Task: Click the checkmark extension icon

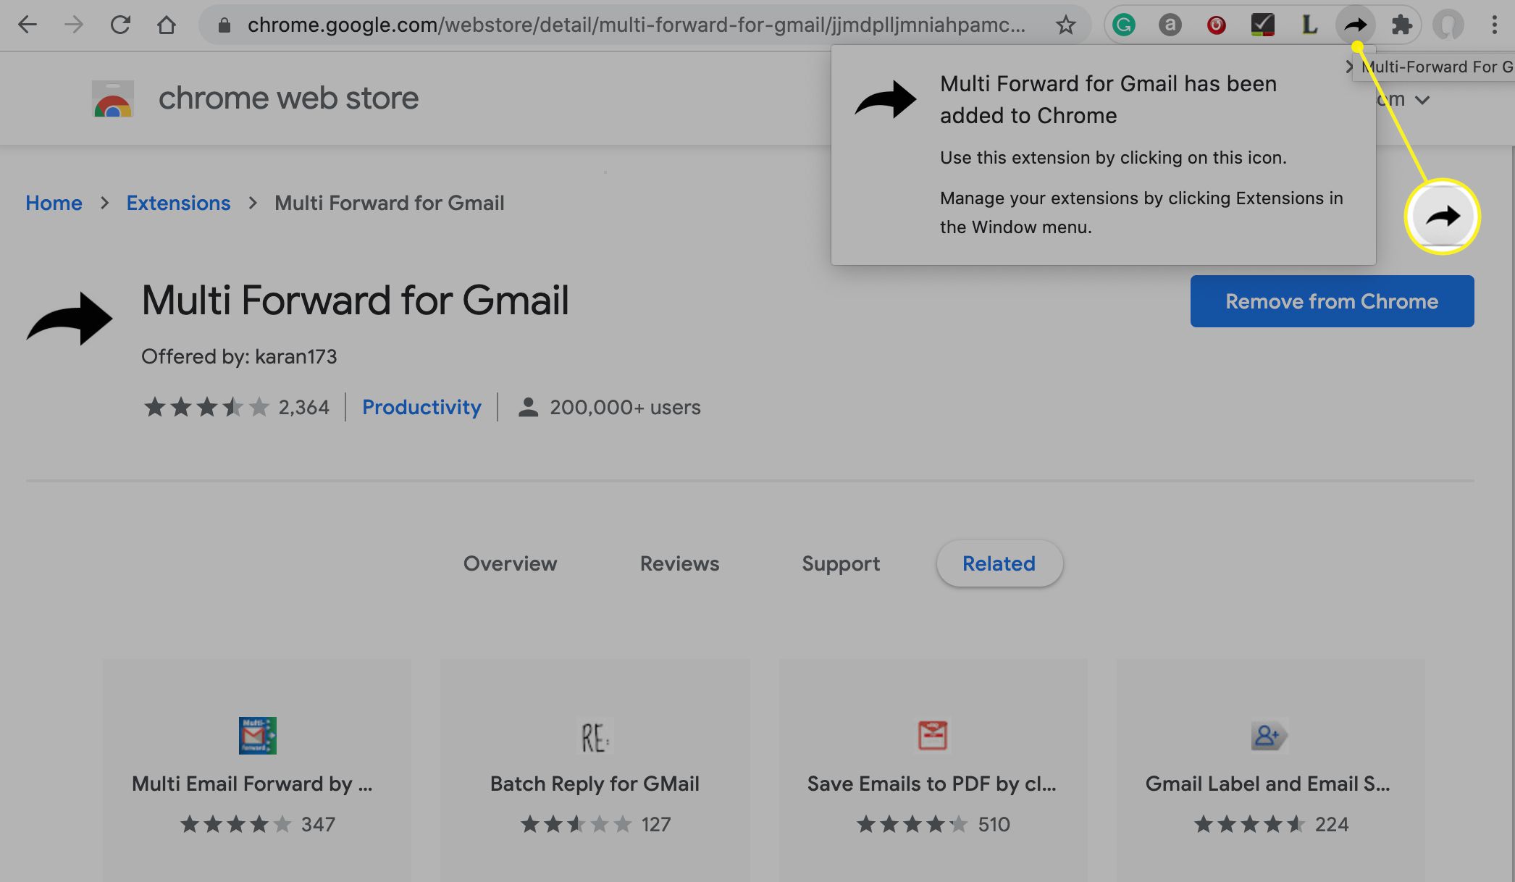Action: tap(1262, 25)
